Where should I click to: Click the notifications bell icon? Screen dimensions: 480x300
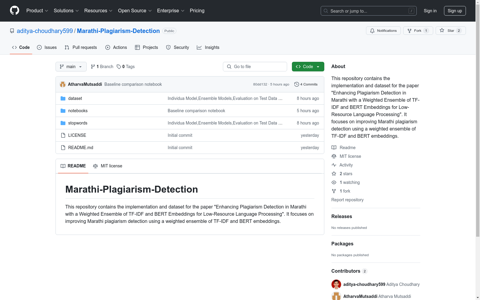372,31
